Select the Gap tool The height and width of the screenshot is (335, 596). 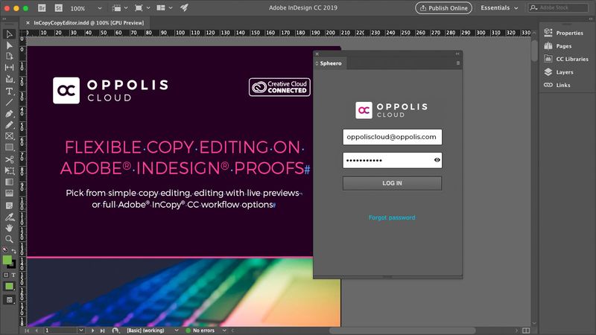(9, 68)
